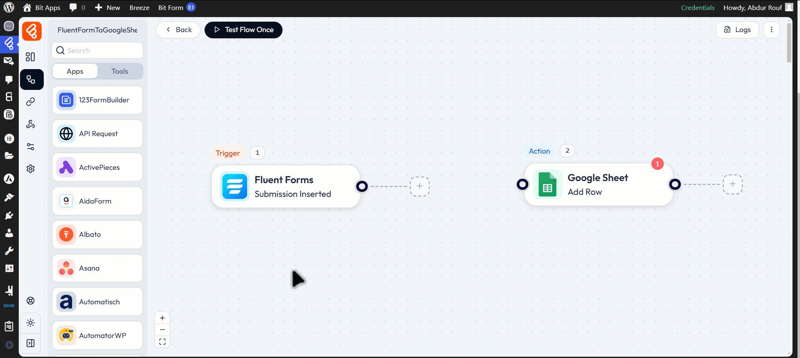Select AutomatorWP app
Viewport: 800px width, 358px height.
[x=97, y=336]
